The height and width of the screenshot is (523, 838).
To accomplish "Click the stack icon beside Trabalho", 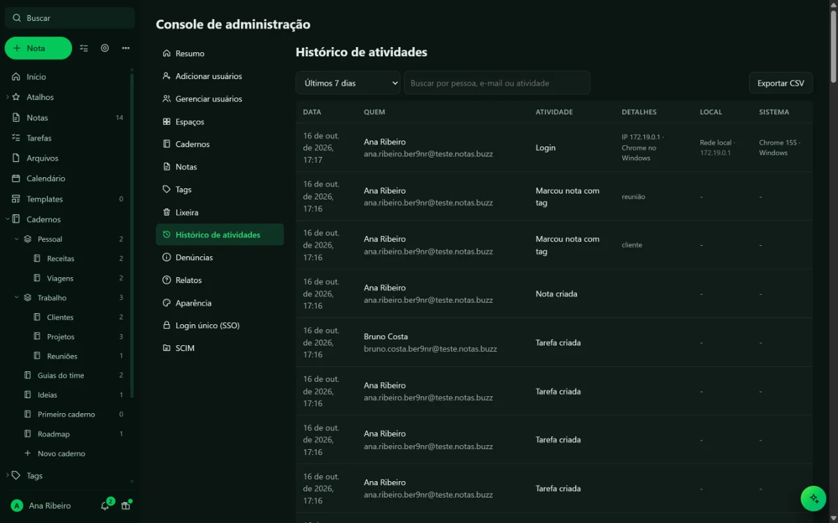I will point(27,297).
